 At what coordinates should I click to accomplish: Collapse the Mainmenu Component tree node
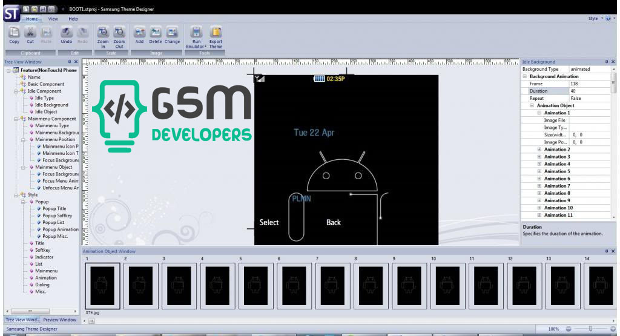pyautogui.click(x=16, y=119)
